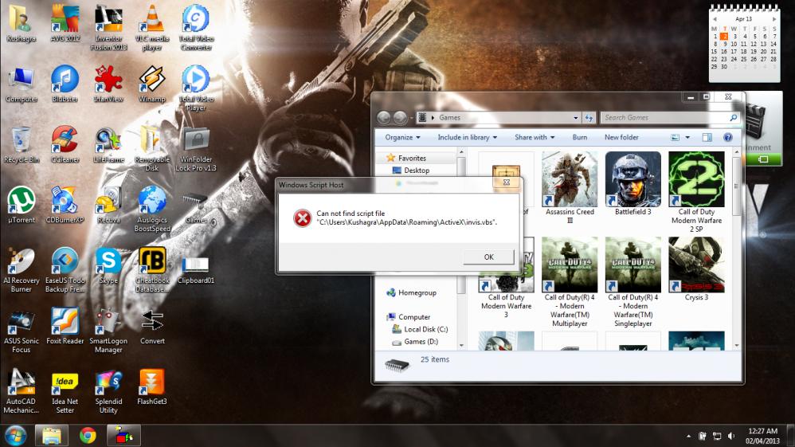Click the Search Games field
The width and height of the screenshot is (795, 447).
[669, 117]
